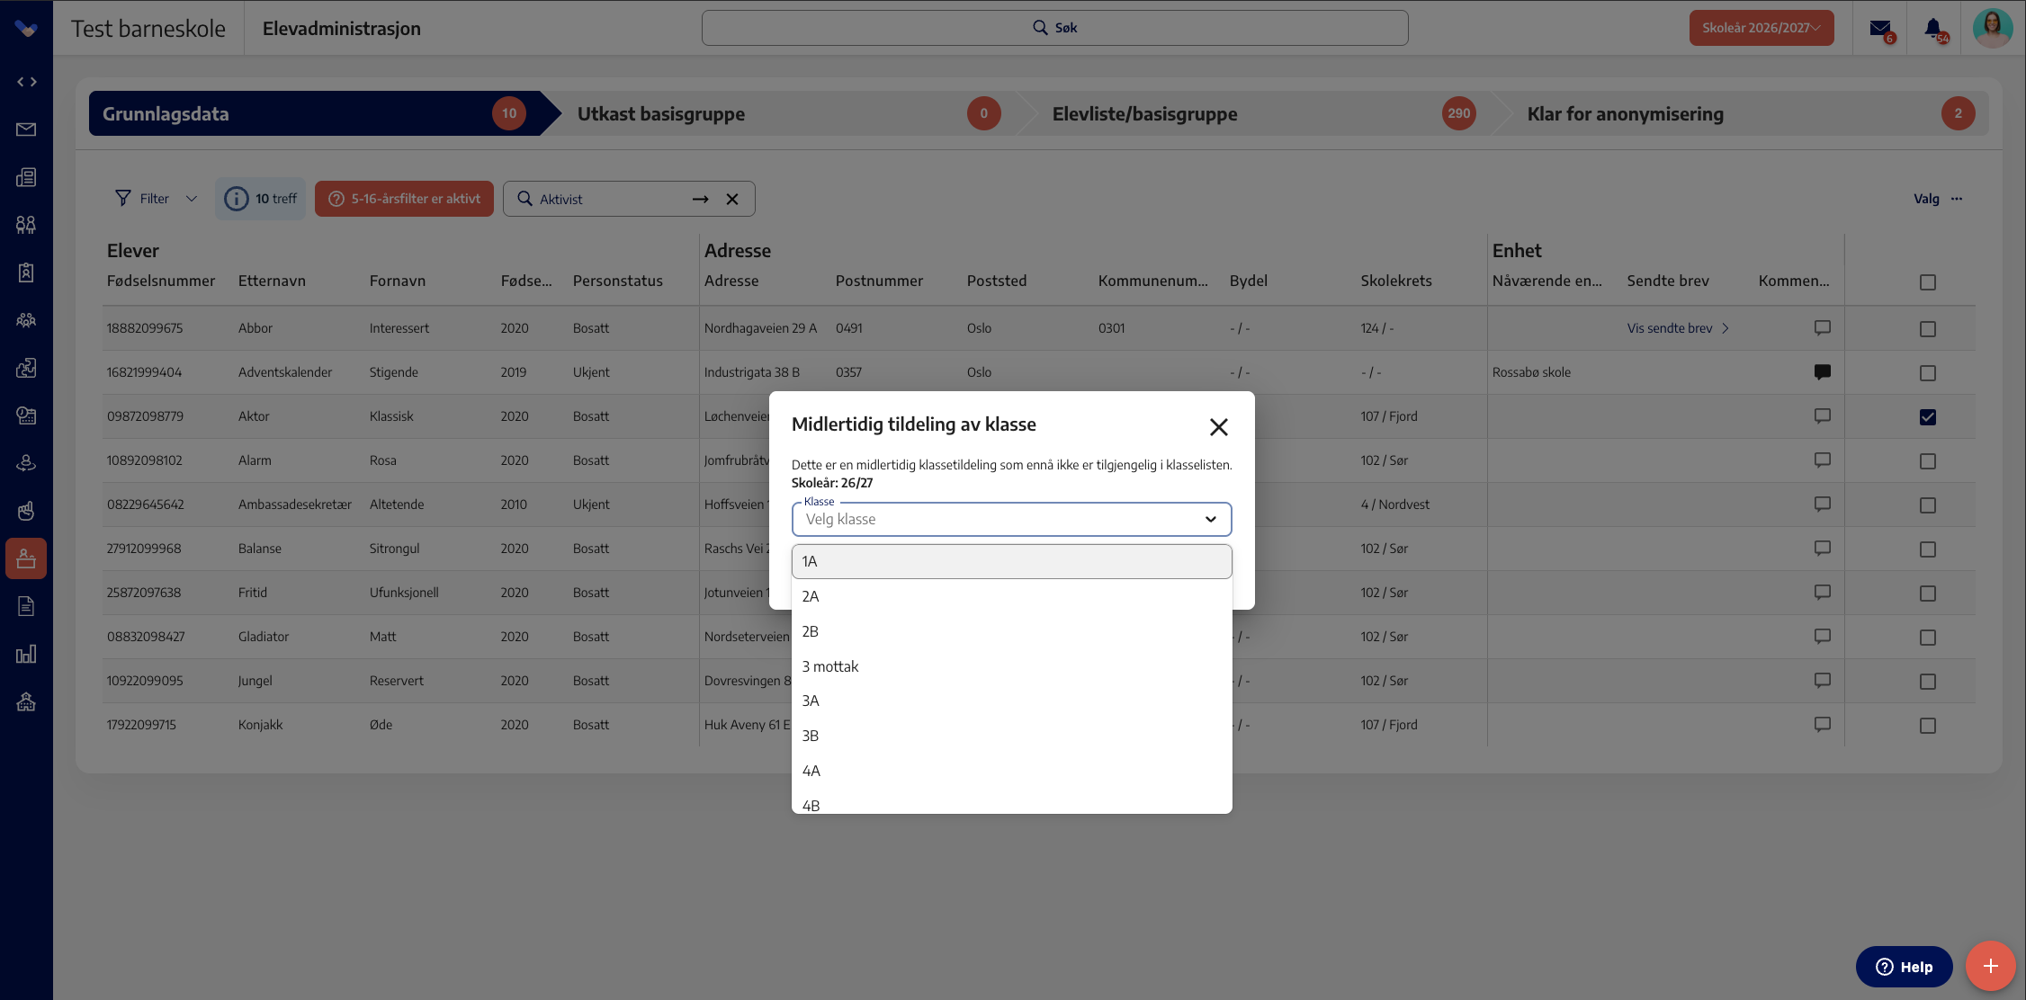
Task: Open the bar-chart statistics icon in the sidebar
Action: tap(26, 654)
